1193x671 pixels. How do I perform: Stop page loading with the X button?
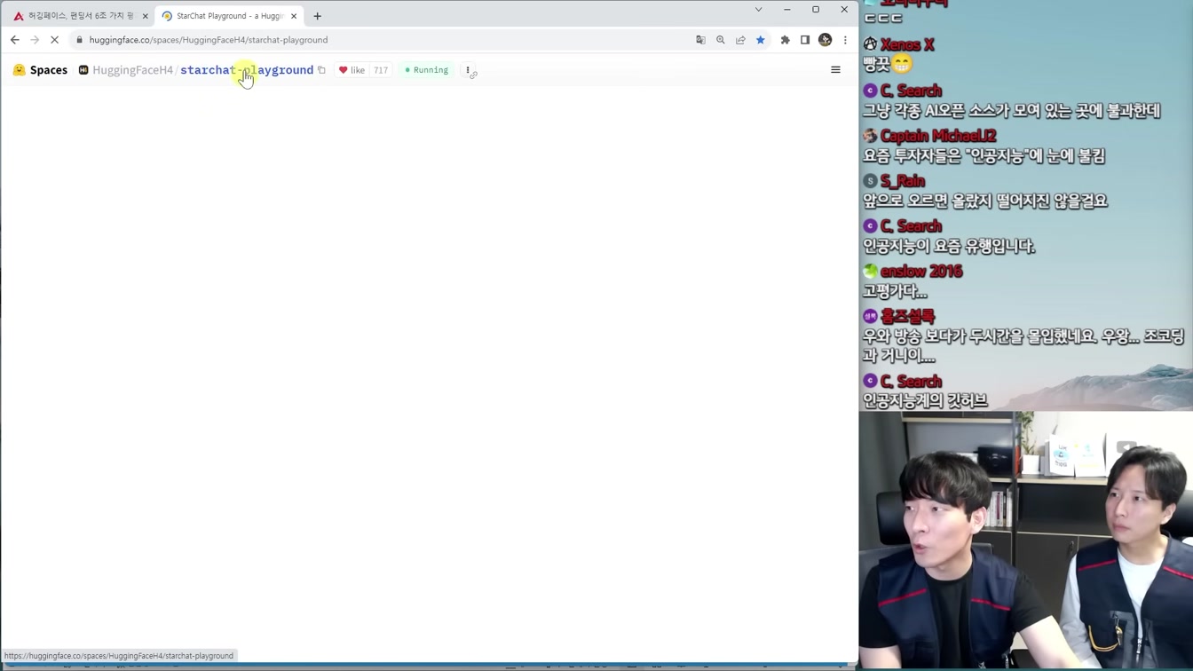(54, 40)
